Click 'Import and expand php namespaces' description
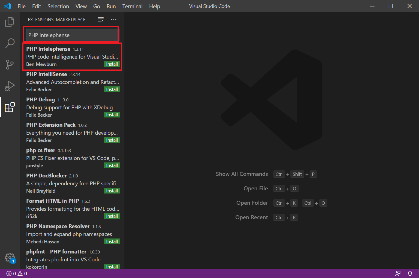The height and width of the screenshot is (278, 419). [x=69, y=234]
